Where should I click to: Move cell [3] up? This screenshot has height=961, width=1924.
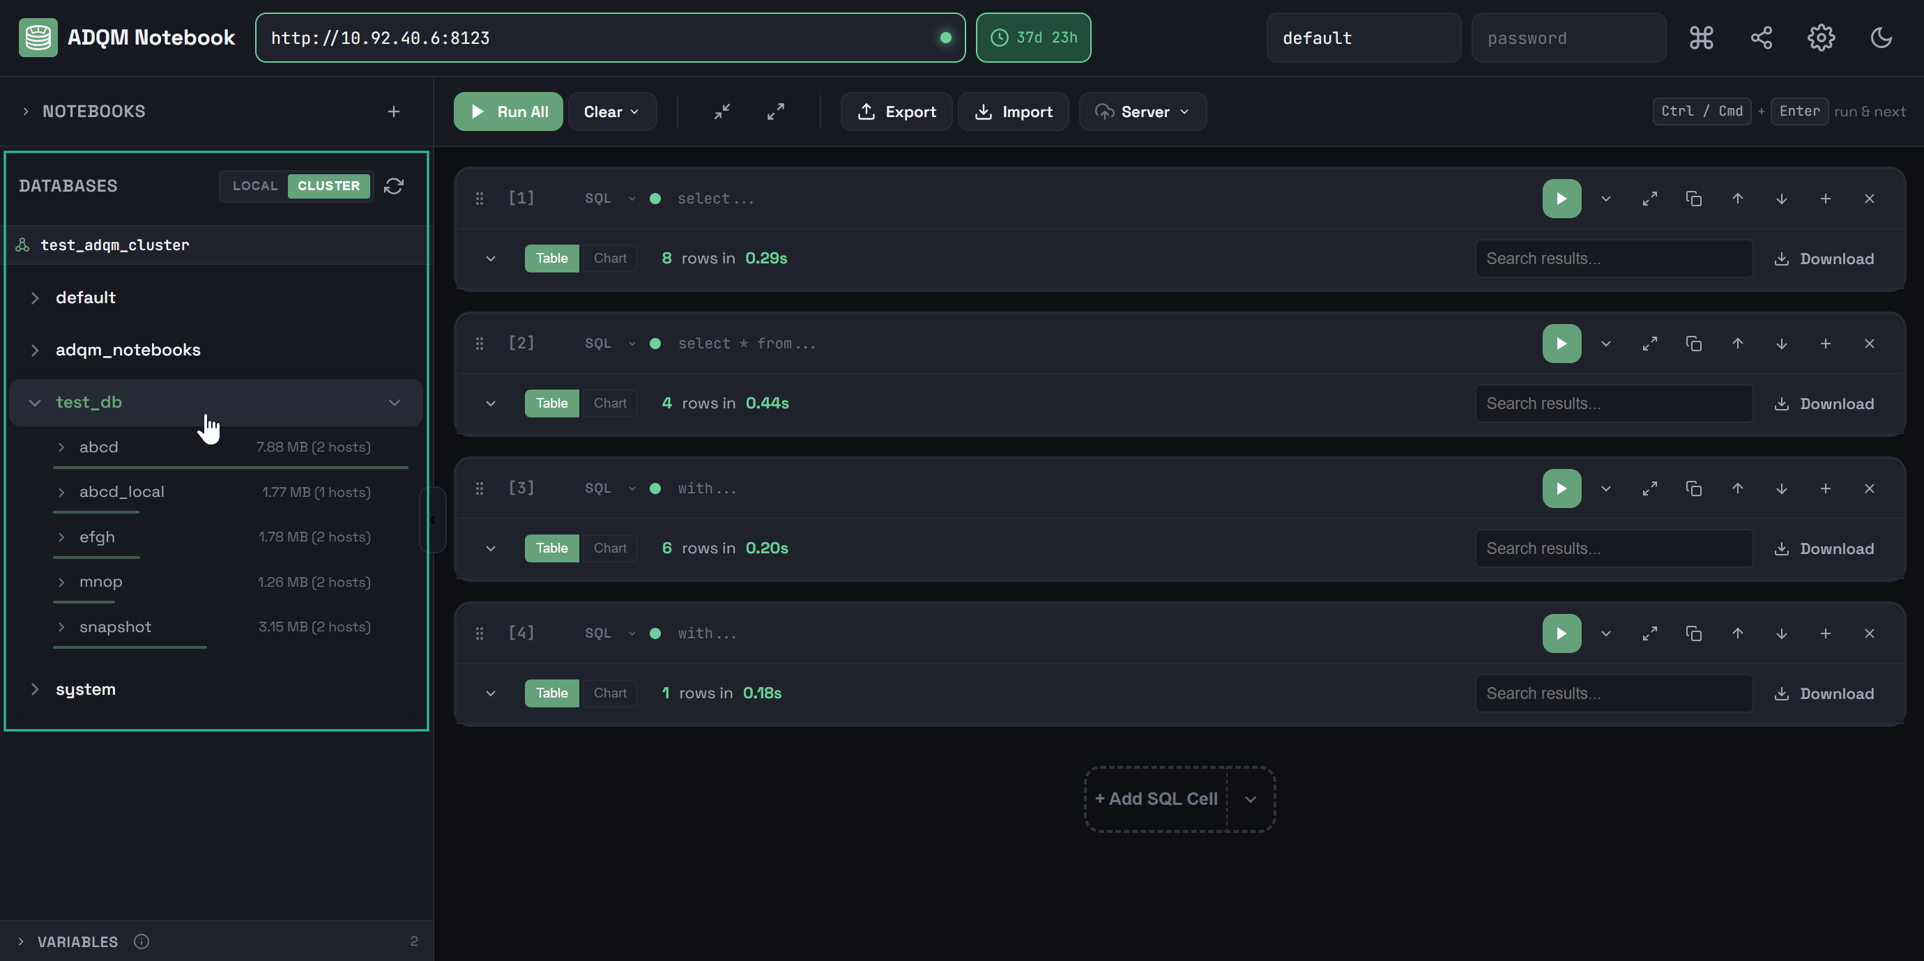(x=1737, y=489)
